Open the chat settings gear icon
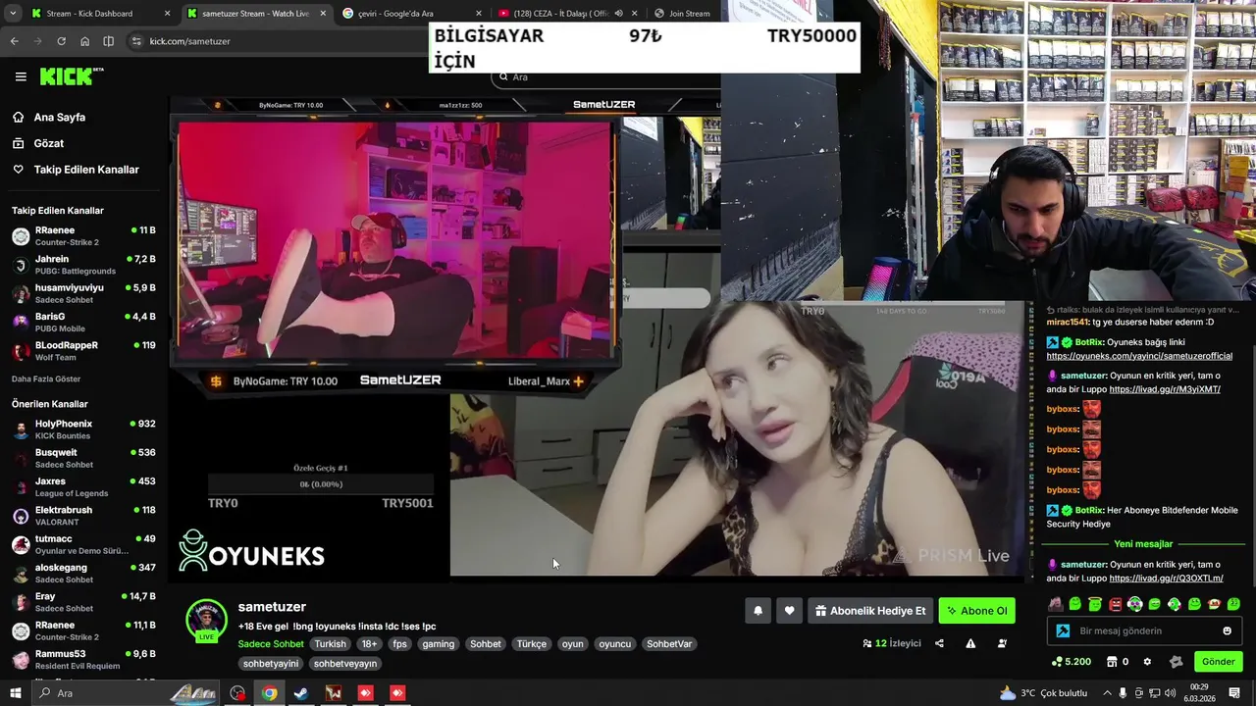The image size is (1256, 706). (1147, 662)
